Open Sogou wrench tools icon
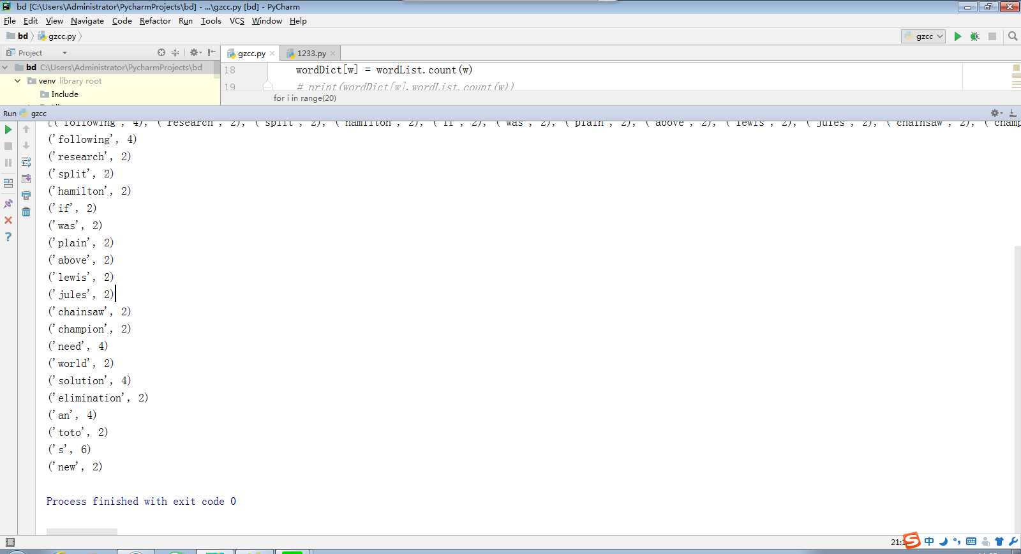This screenshot has height=554, width=1021. (x=1013, y=541)
